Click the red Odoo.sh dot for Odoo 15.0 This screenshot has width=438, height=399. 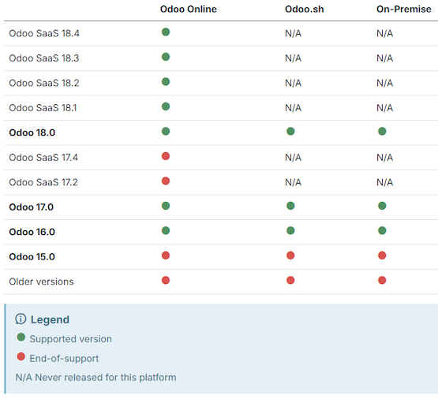click(290, 255)
